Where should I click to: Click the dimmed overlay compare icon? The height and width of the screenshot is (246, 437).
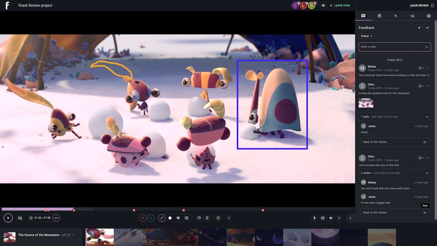click(229, 218)
